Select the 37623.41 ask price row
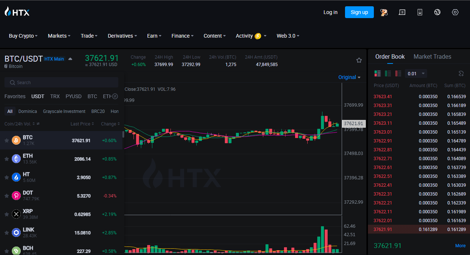The image size is (470, 255). point(419,97)
